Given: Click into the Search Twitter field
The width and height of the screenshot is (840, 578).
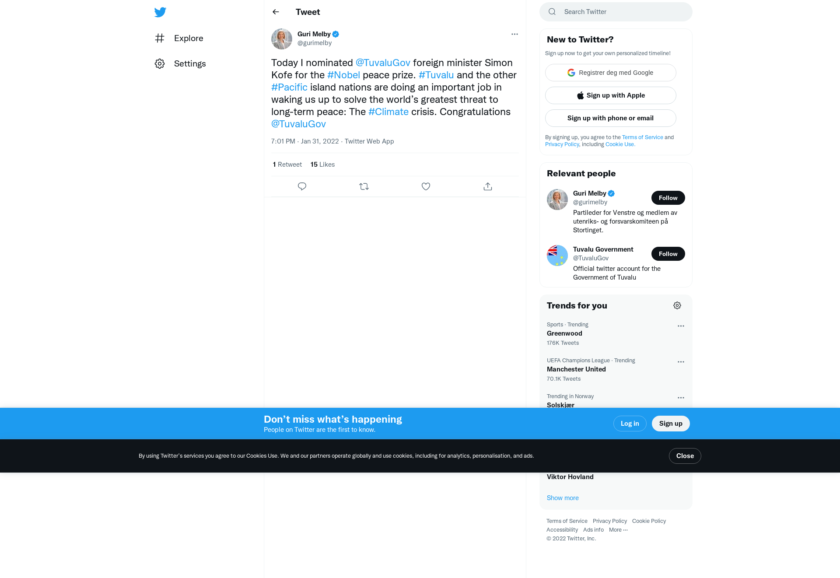Looking at the screenshot, I should (616, 12).
